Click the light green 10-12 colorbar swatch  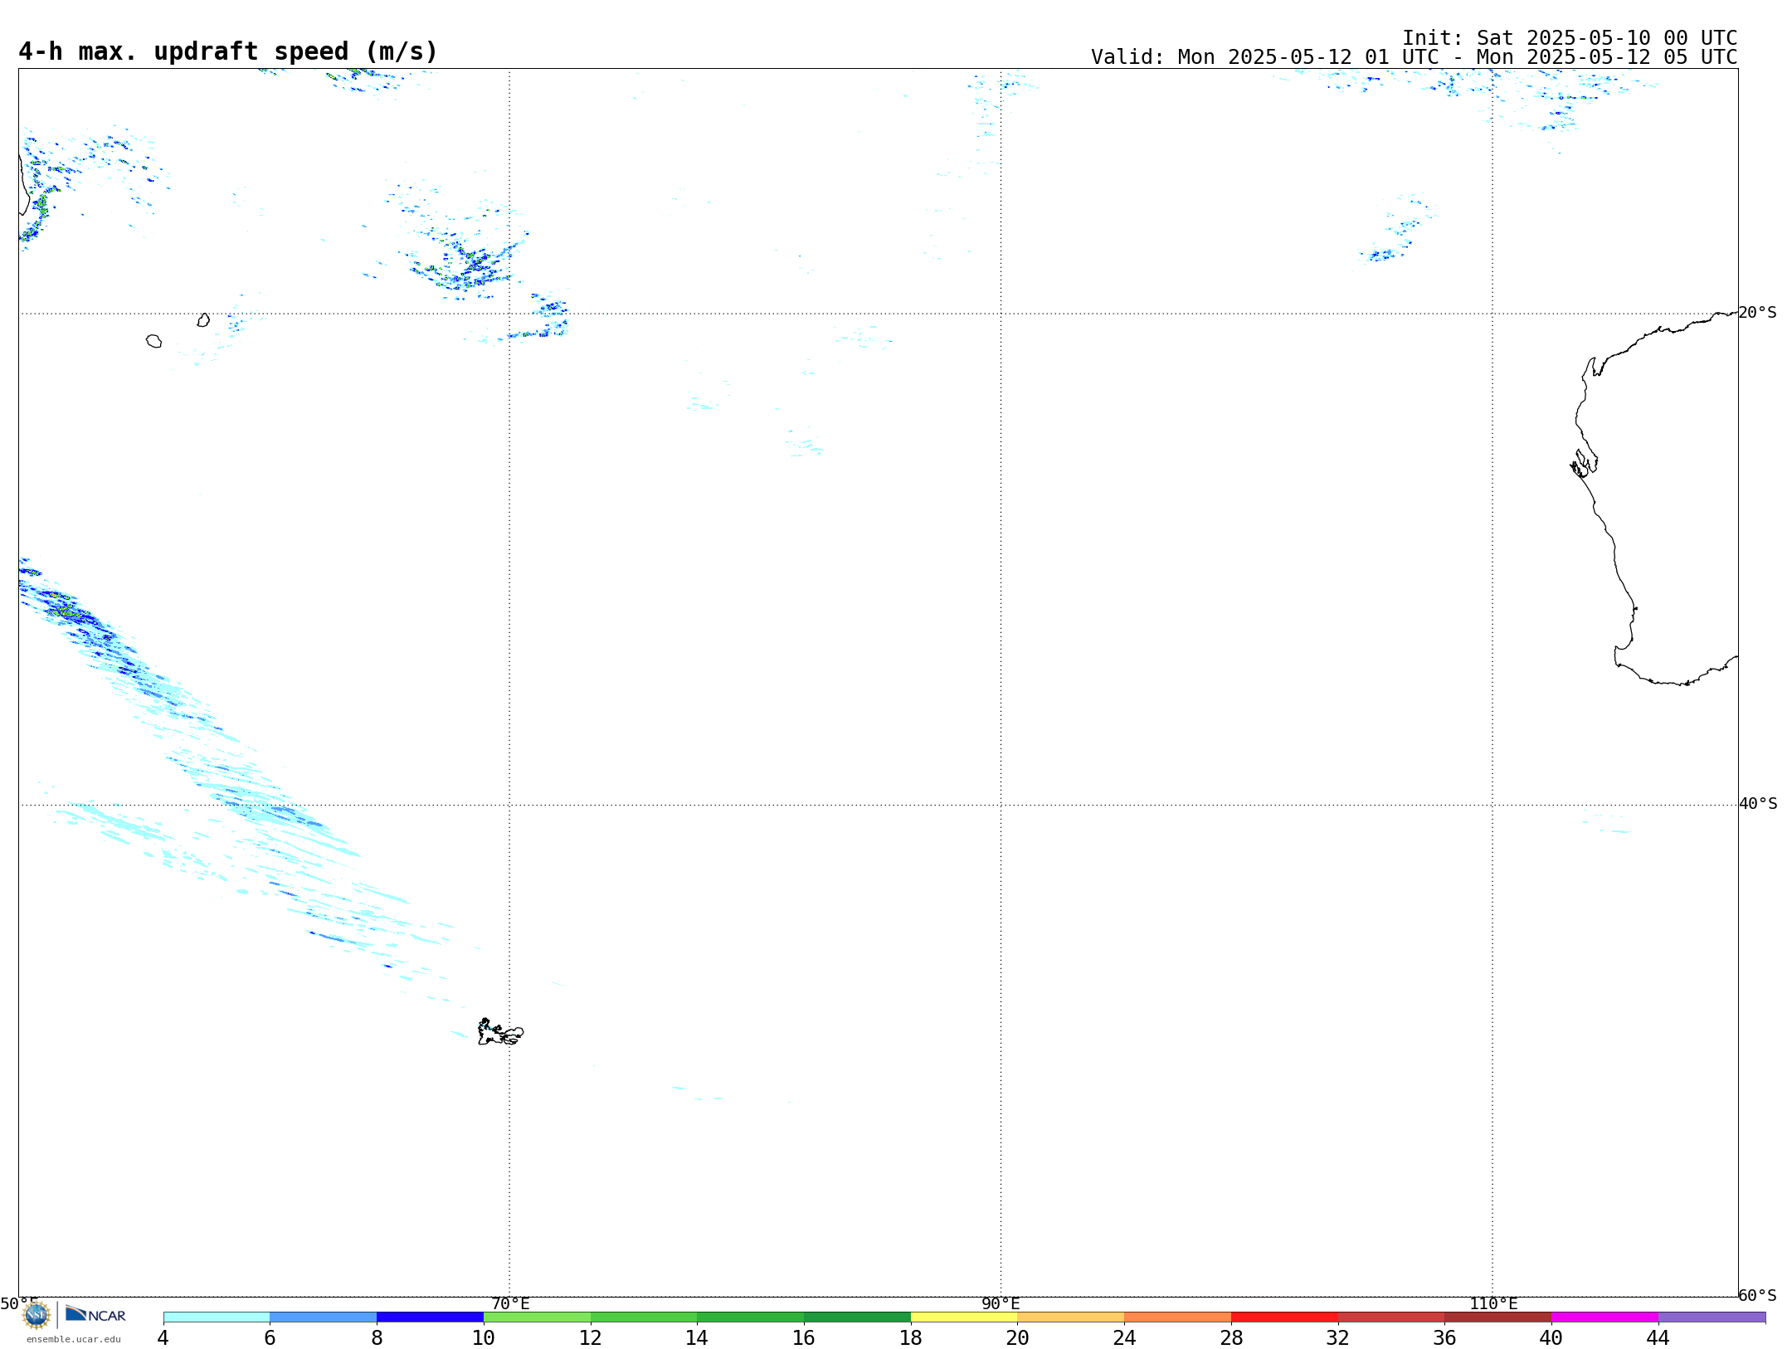click(537, 1317)
